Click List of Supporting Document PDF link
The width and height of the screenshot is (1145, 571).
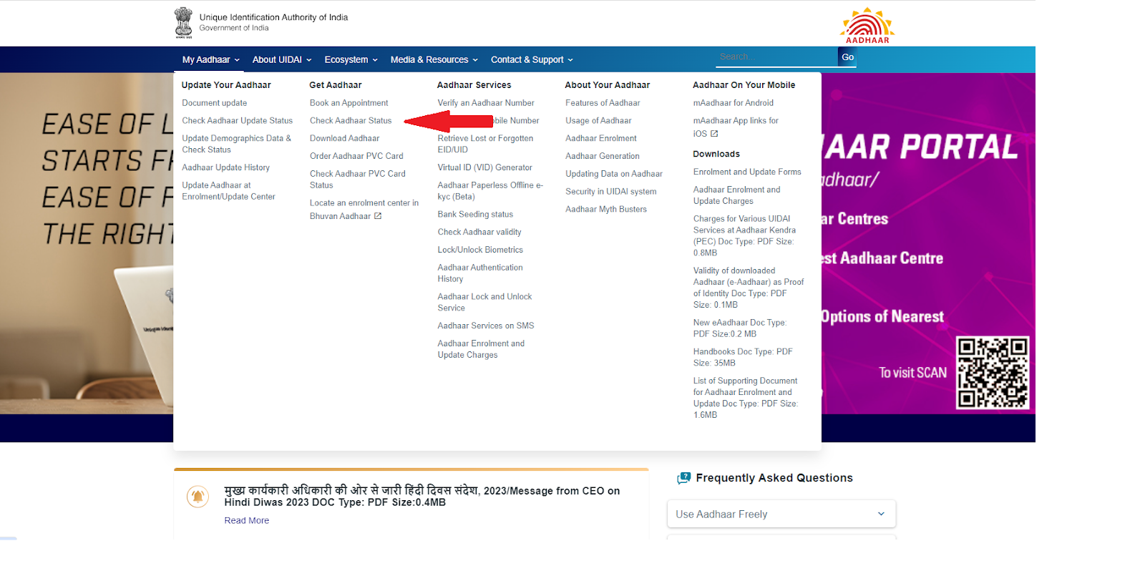745,398
